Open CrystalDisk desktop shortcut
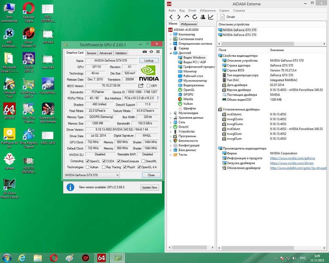Screen dimensions: 329x263 (x=48, y=86)
